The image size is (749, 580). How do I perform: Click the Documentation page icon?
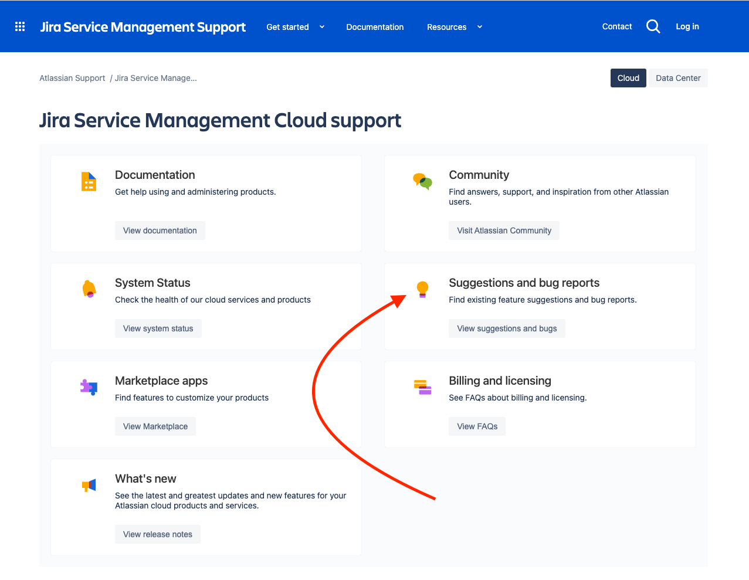(x=89, y=181)
